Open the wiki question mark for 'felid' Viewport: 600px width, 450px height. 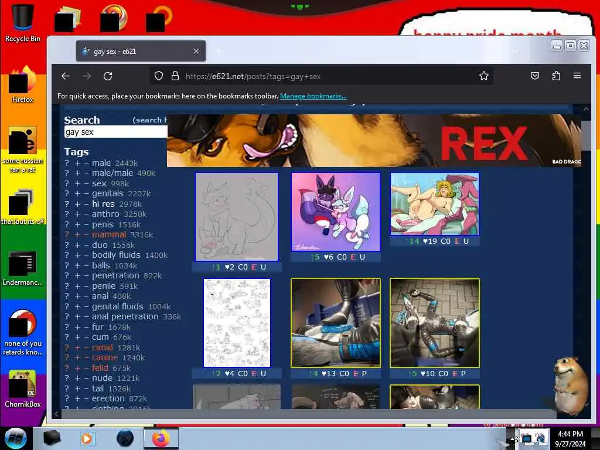[x=67, y=368]
